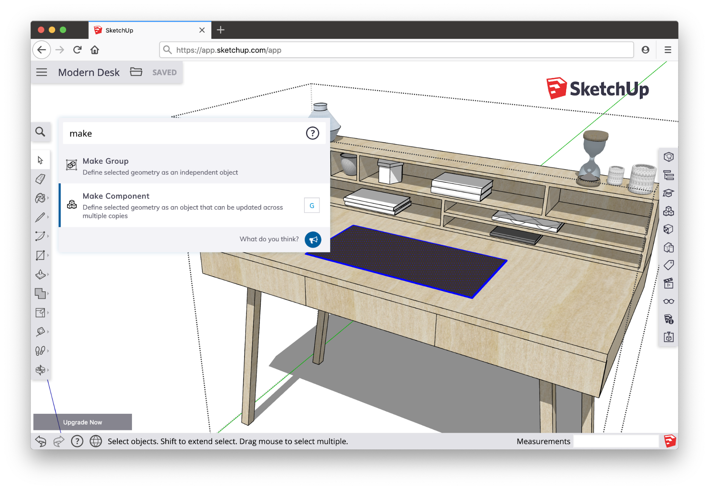Open the Scenes clapperboard panel
The image size is (709, 490).
668,283
